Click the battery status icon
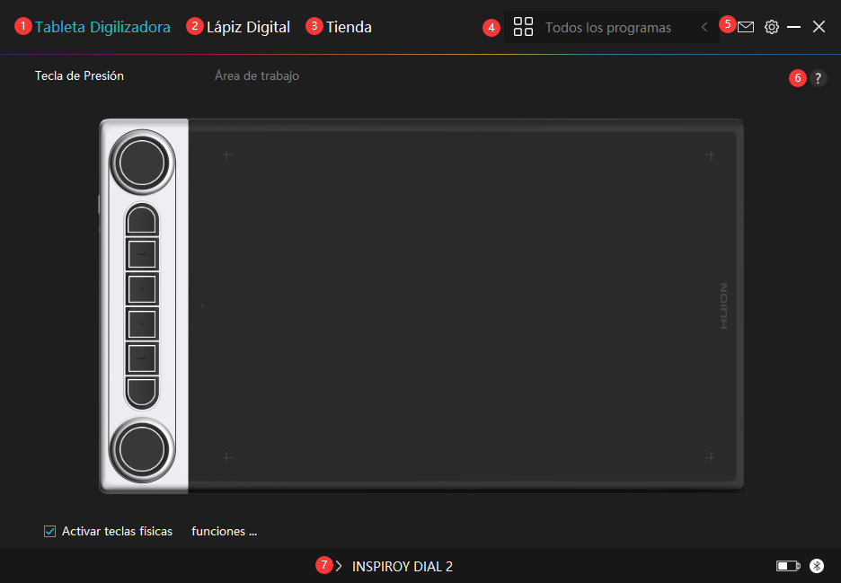The width and height of the screenshot is (841, 583). click(x=787, y=566)
